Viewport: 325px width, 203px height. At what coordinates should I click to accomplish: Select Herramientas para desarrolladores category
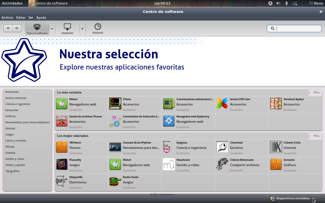(x=27, y=122)
